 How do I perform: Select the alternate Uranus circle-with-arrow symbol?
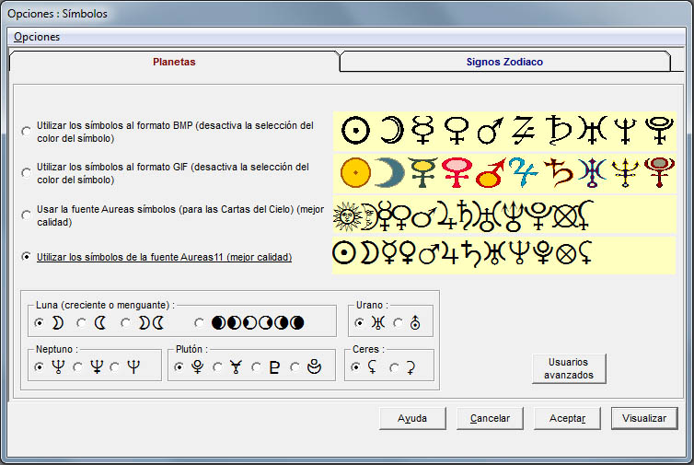(399, 323)
